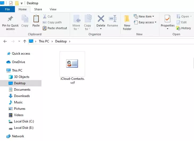194x141 pixels.
Task: Click the Cut scissors icon
Action: (x=45, y=16)
